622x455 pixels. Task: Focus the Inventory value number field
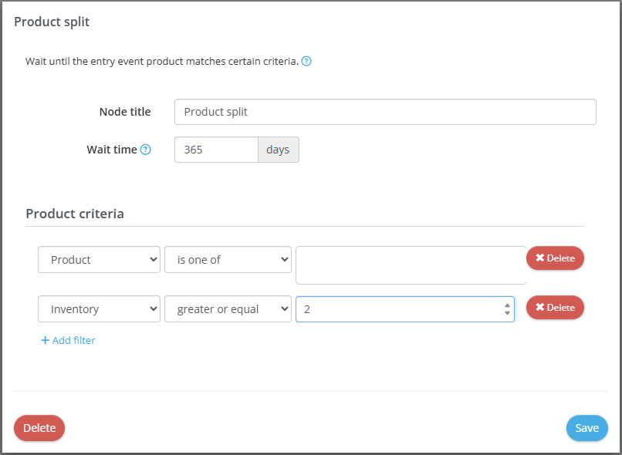[x=405, y=309]
